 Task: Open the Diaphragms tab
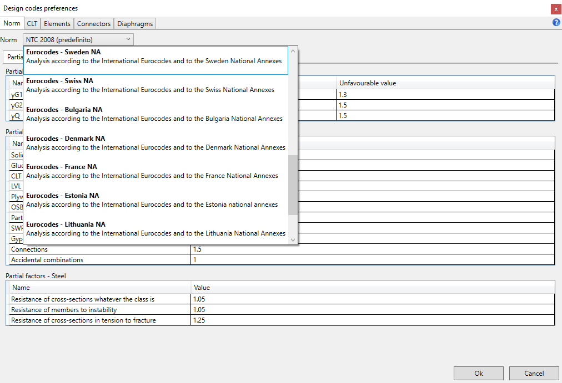[x=135, y=24]
